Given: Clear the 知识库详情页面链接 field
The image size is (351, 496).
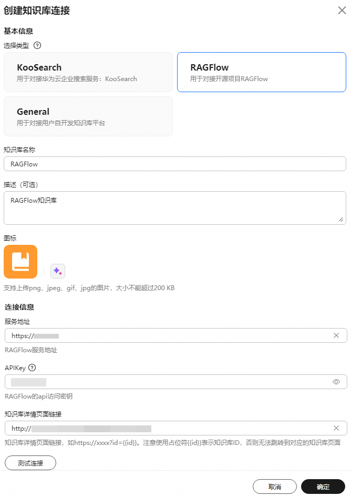Looking at the screenshot, I should tap(336, 428).
